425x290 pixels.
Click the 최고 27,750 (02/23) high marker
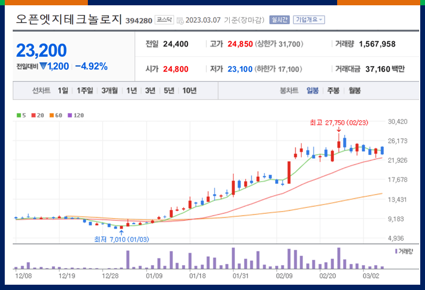339,123
